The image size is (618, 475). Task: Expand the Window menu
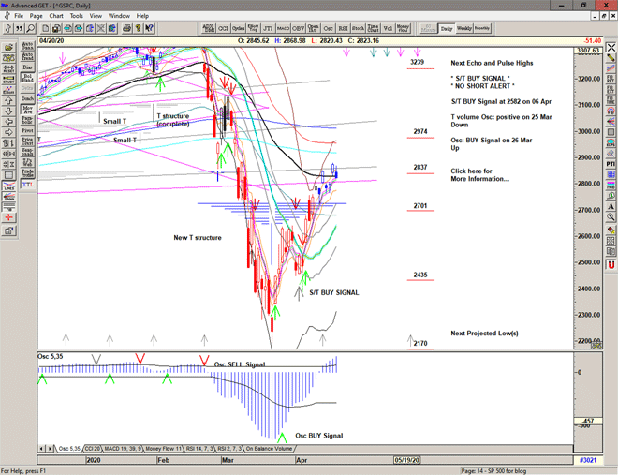coord(119,16)
